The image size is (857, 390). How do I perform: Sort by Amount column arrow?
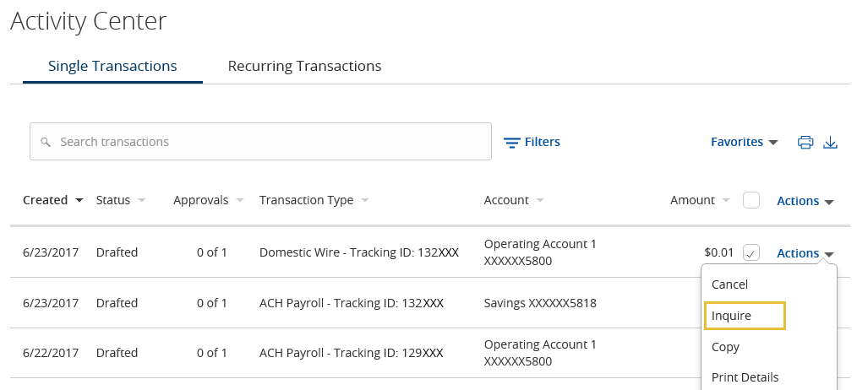tap(726, 200)
